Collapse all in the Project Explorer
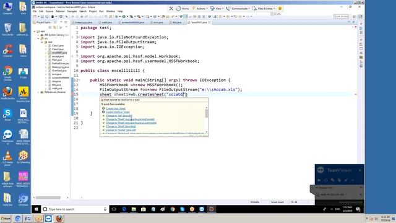 coord(50,27)
